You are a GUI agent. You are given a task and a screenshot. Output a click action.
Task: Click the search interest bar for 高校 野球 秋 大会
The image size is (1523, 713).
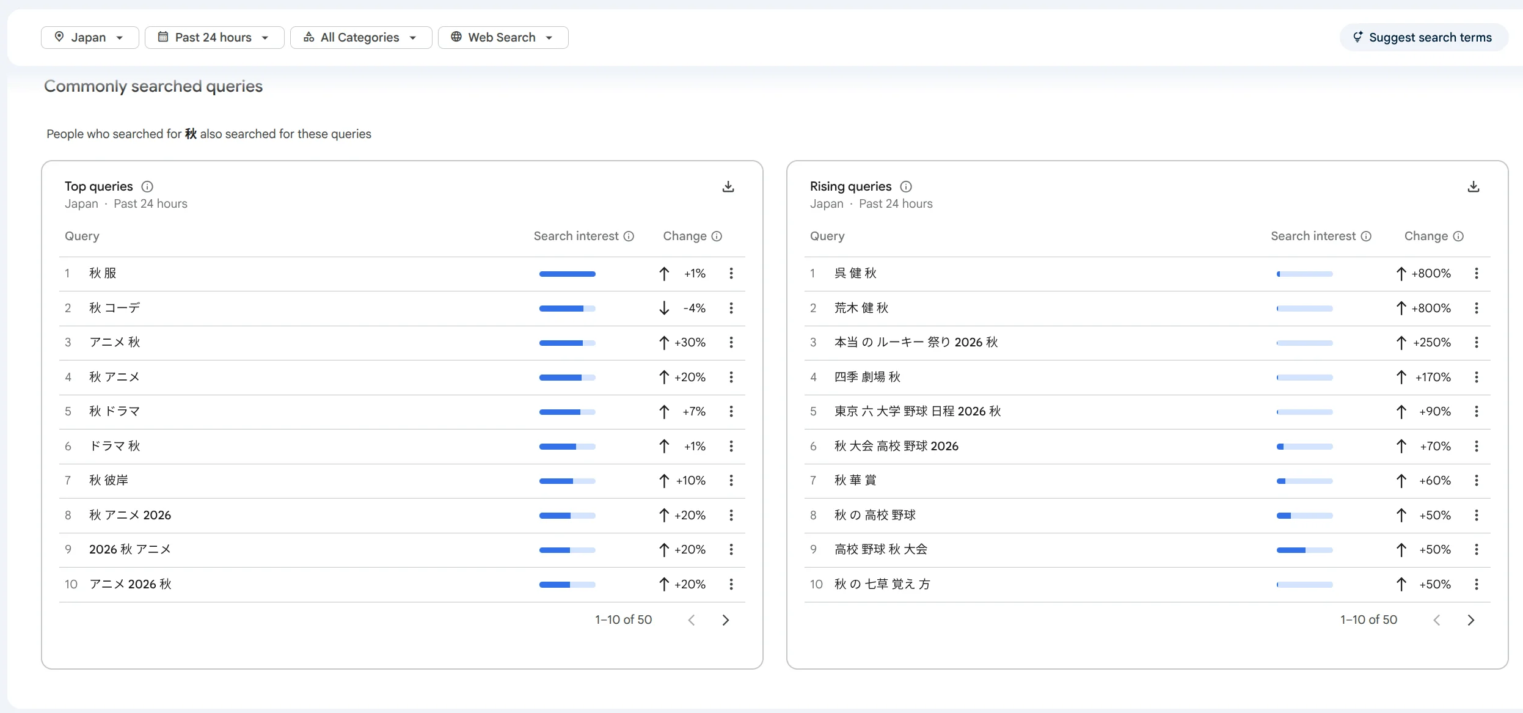[x=1305, y=550]
